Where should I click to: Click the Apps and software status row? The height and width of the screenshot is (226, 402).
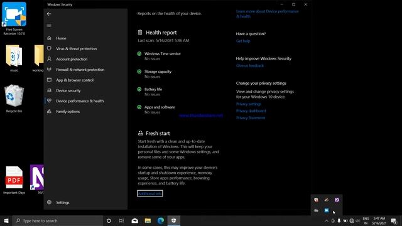tap(156, 109)
